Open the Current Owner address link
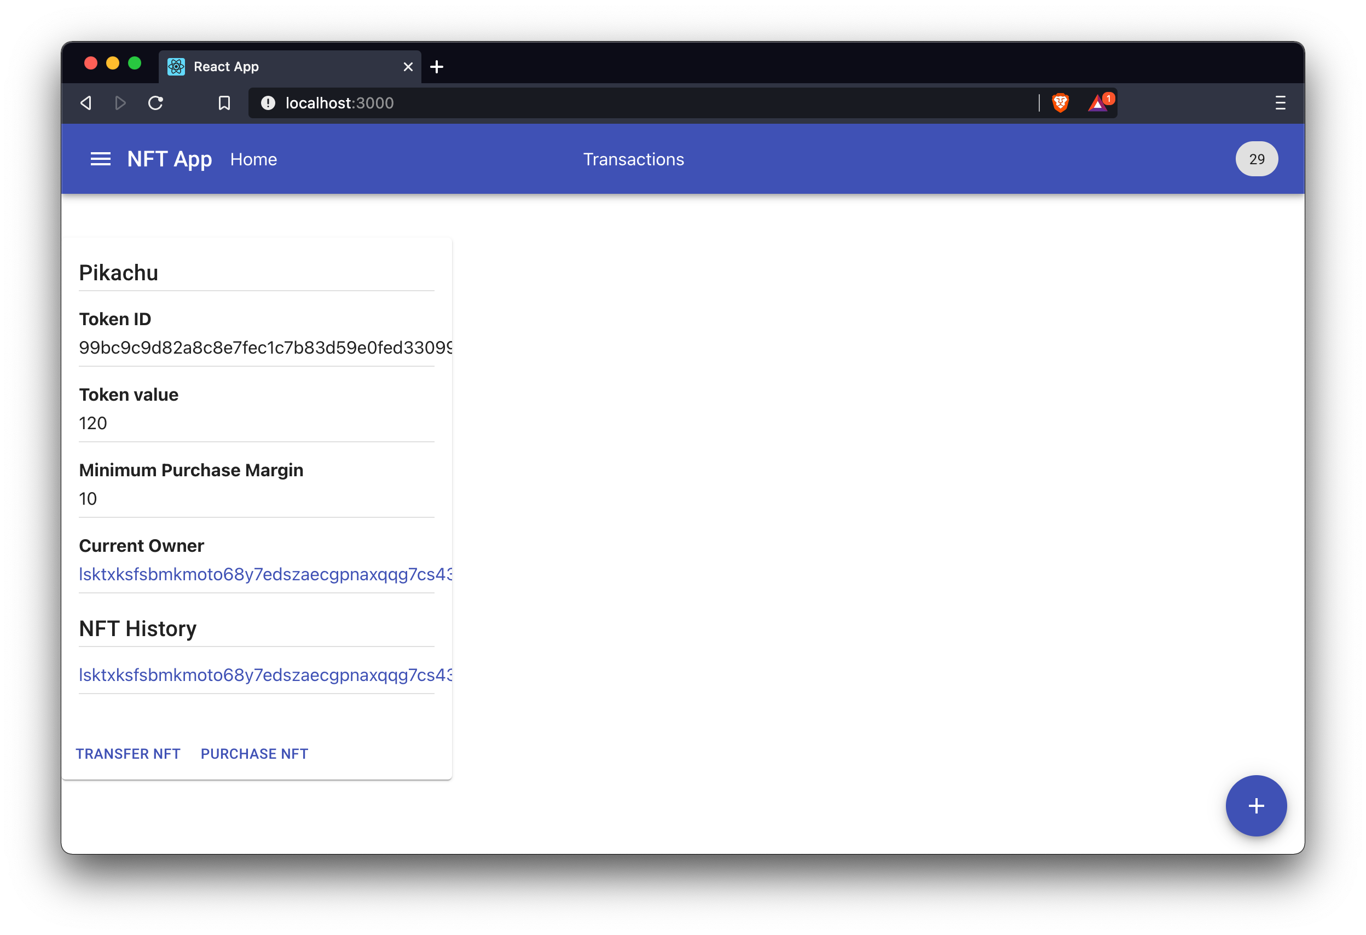 point(264,574)
